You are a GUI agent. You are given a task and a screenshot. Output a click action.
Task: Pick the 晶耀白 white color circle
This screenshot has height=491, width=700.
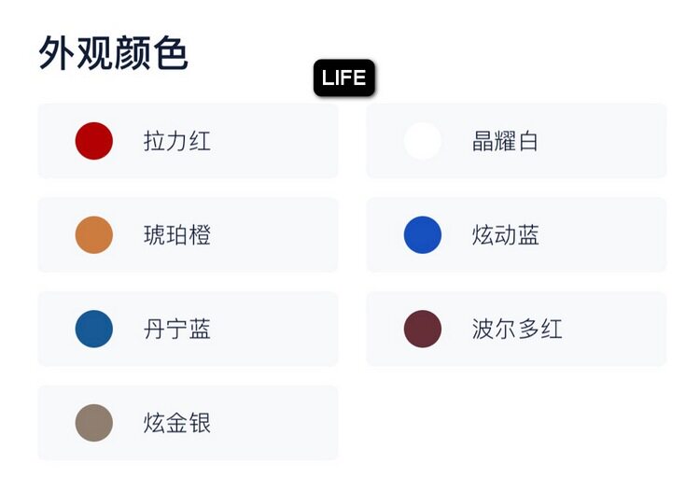(423, 141)
